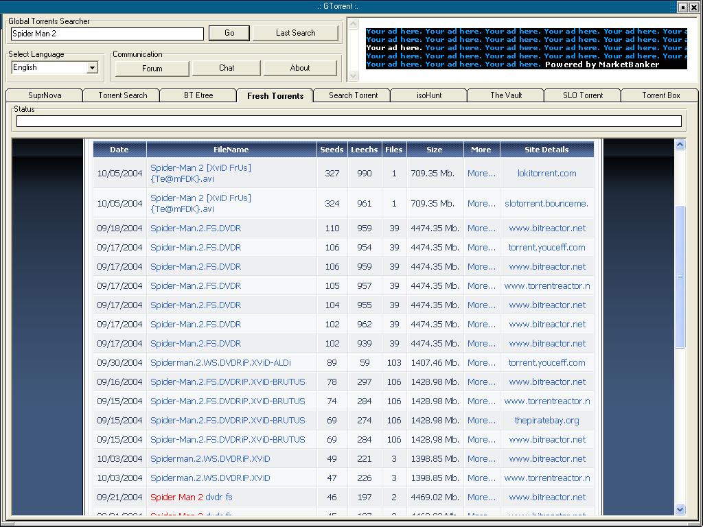Viewport: 703px width, 527px height.
Task: Maximize the GTorrent window
Action: tap(683, 7)
